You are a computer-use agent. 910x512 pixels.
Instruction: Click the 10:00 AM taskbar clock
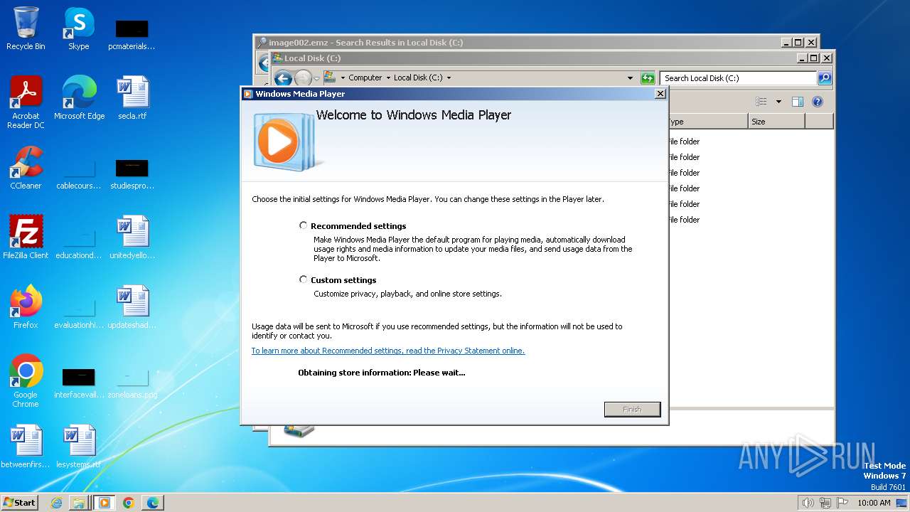tap(874, 503)
